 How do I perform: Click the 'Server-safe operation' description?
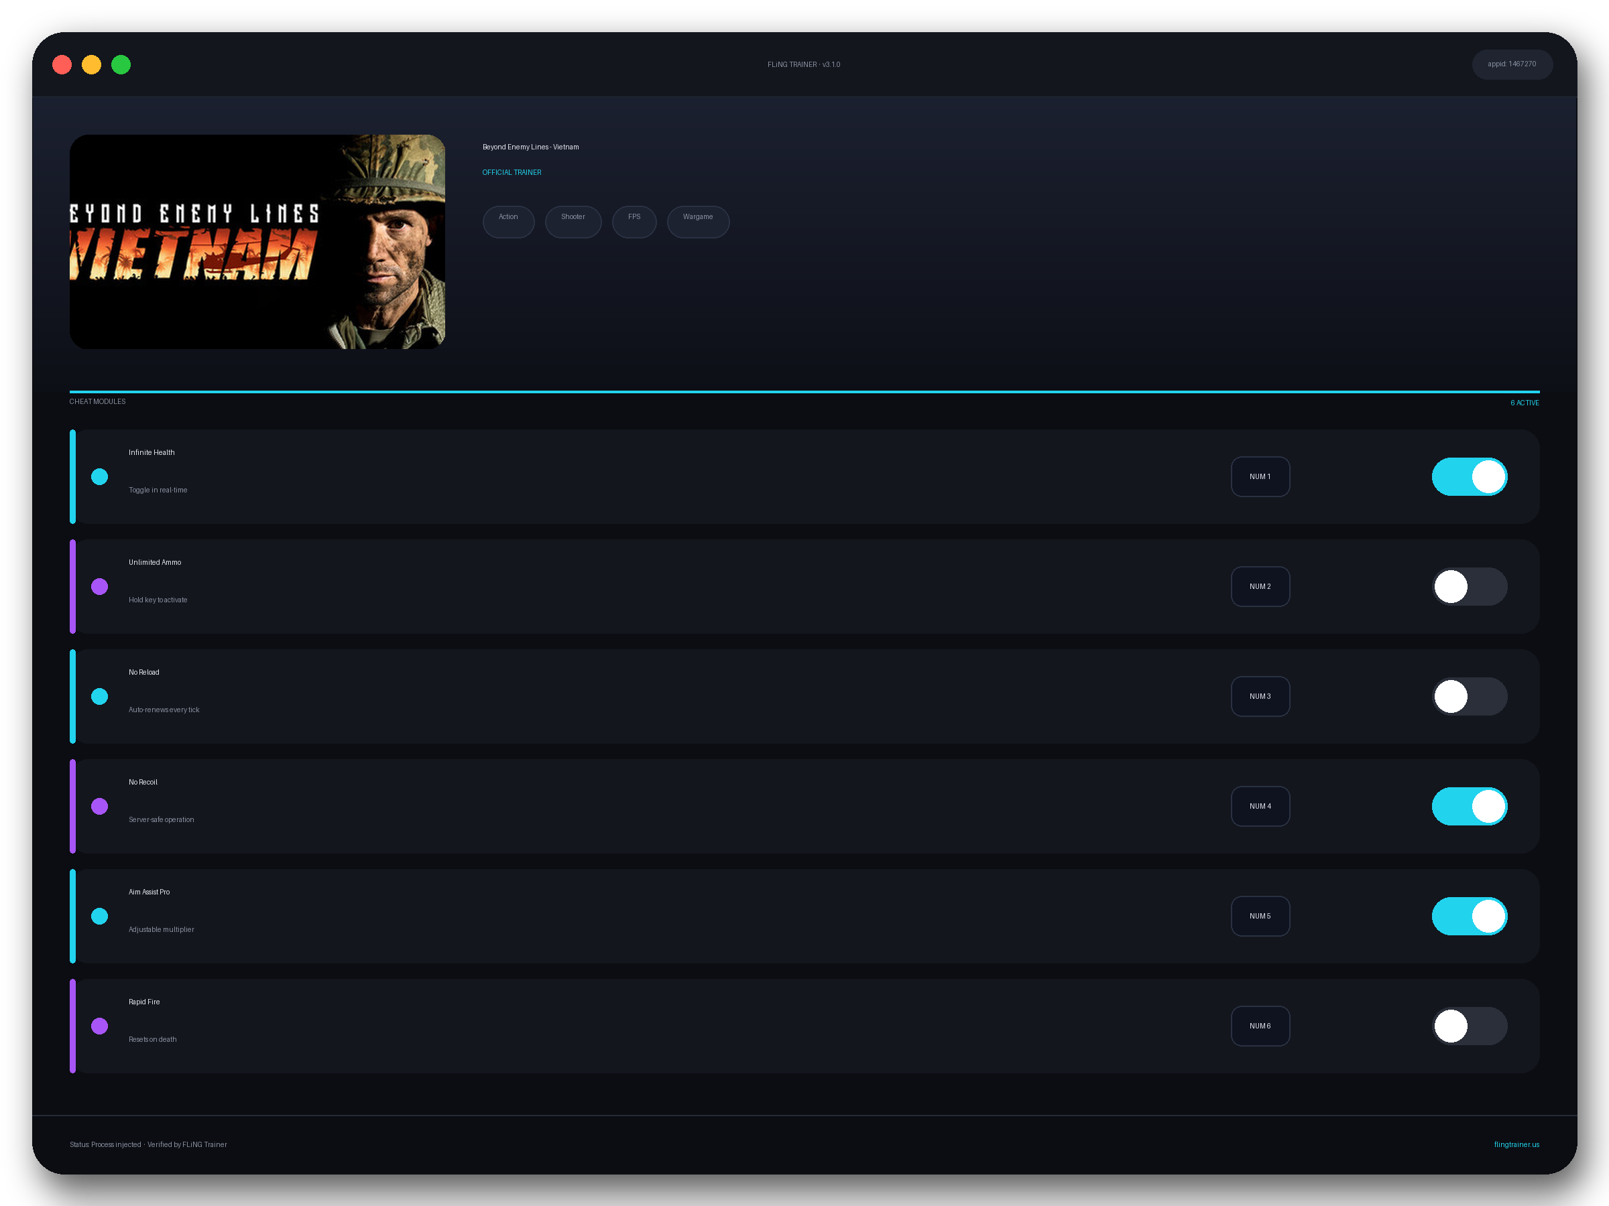[162, 819]
